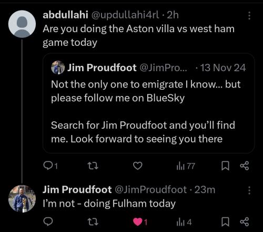The image size is (263, 232).
Task: Open the @JimProudfoot handle in reply
Action: click(151, 190)
